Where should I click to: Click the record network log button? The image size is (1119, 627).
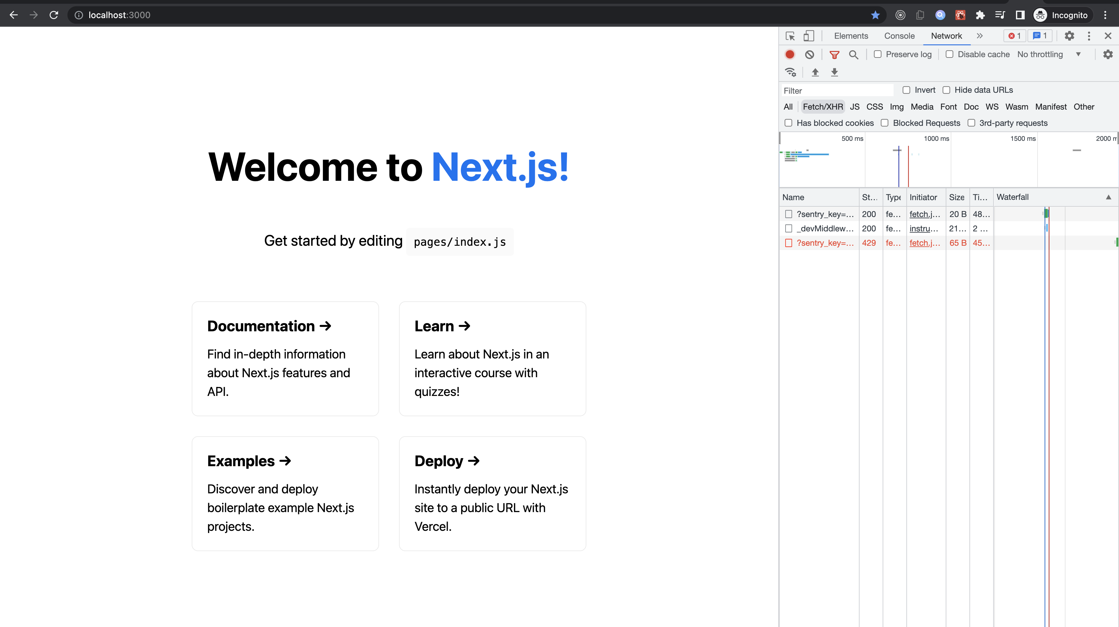click(x=790, y=54)
